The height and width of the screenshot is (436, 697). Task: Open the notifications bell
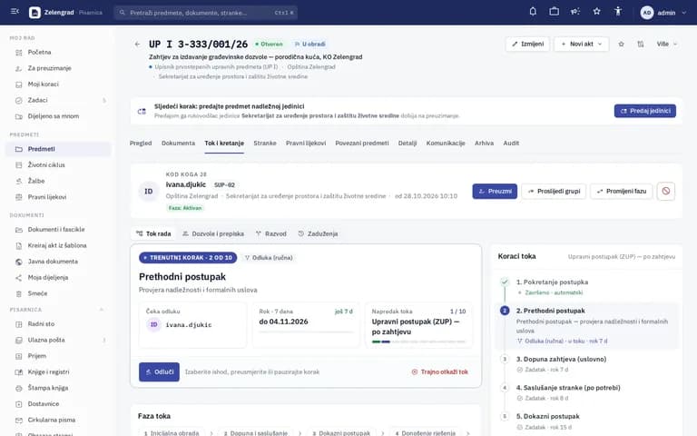[533, 12]
